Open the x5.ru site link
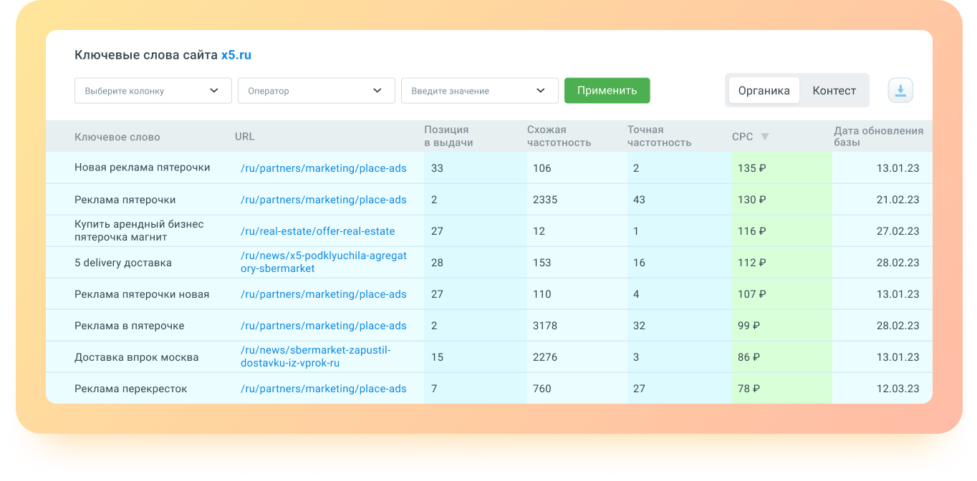Viewport: 977px width, 481px height. pyautogui.click(x=236, y=55)
